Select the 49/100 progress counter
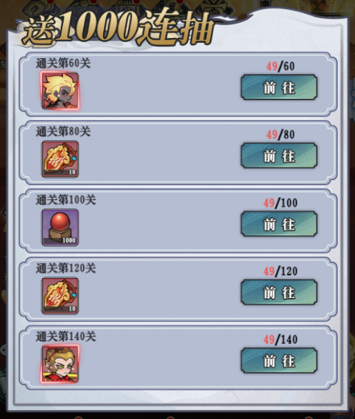This screenshot has width=355, height=419. [x=280, y=203]
